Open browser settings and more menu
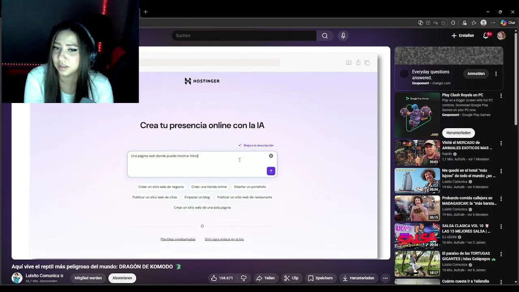This screenshot has width=519, height=292. click(493, 23)
